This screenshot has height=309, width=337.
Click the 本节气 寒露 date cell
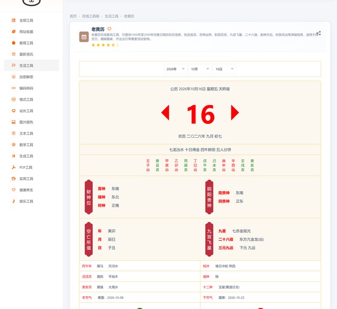coord(140,297)
